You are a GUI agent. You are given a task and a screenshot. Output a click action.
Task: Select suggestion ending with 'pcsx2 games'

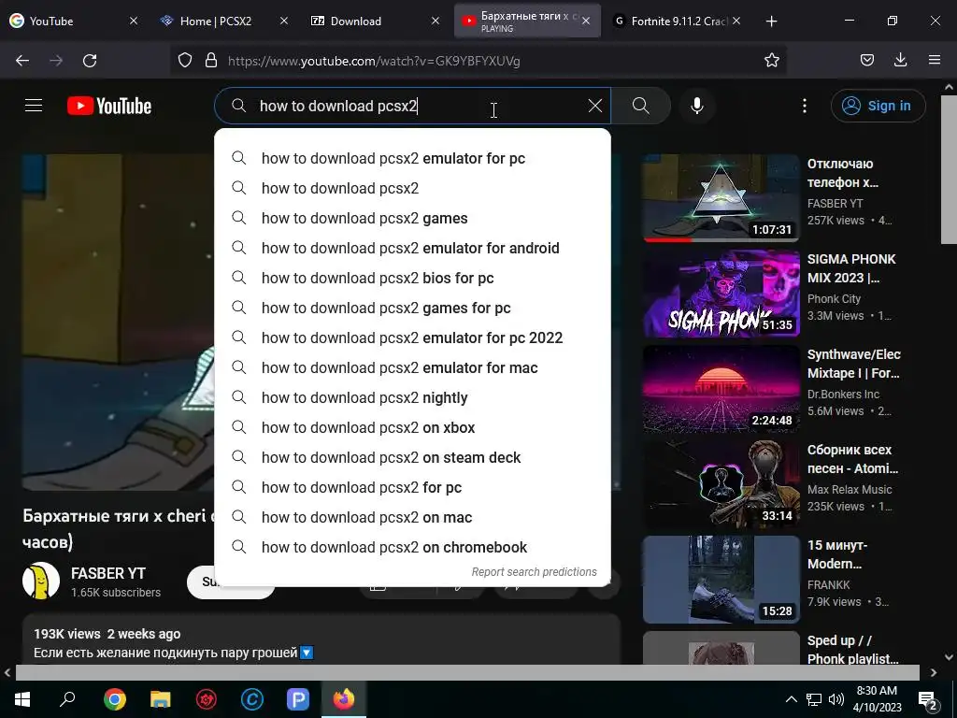tap(412, 218)
